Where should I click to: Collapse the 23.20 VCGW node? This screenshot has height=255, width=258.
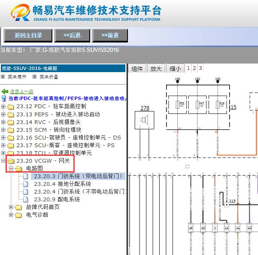pos(3,161)
